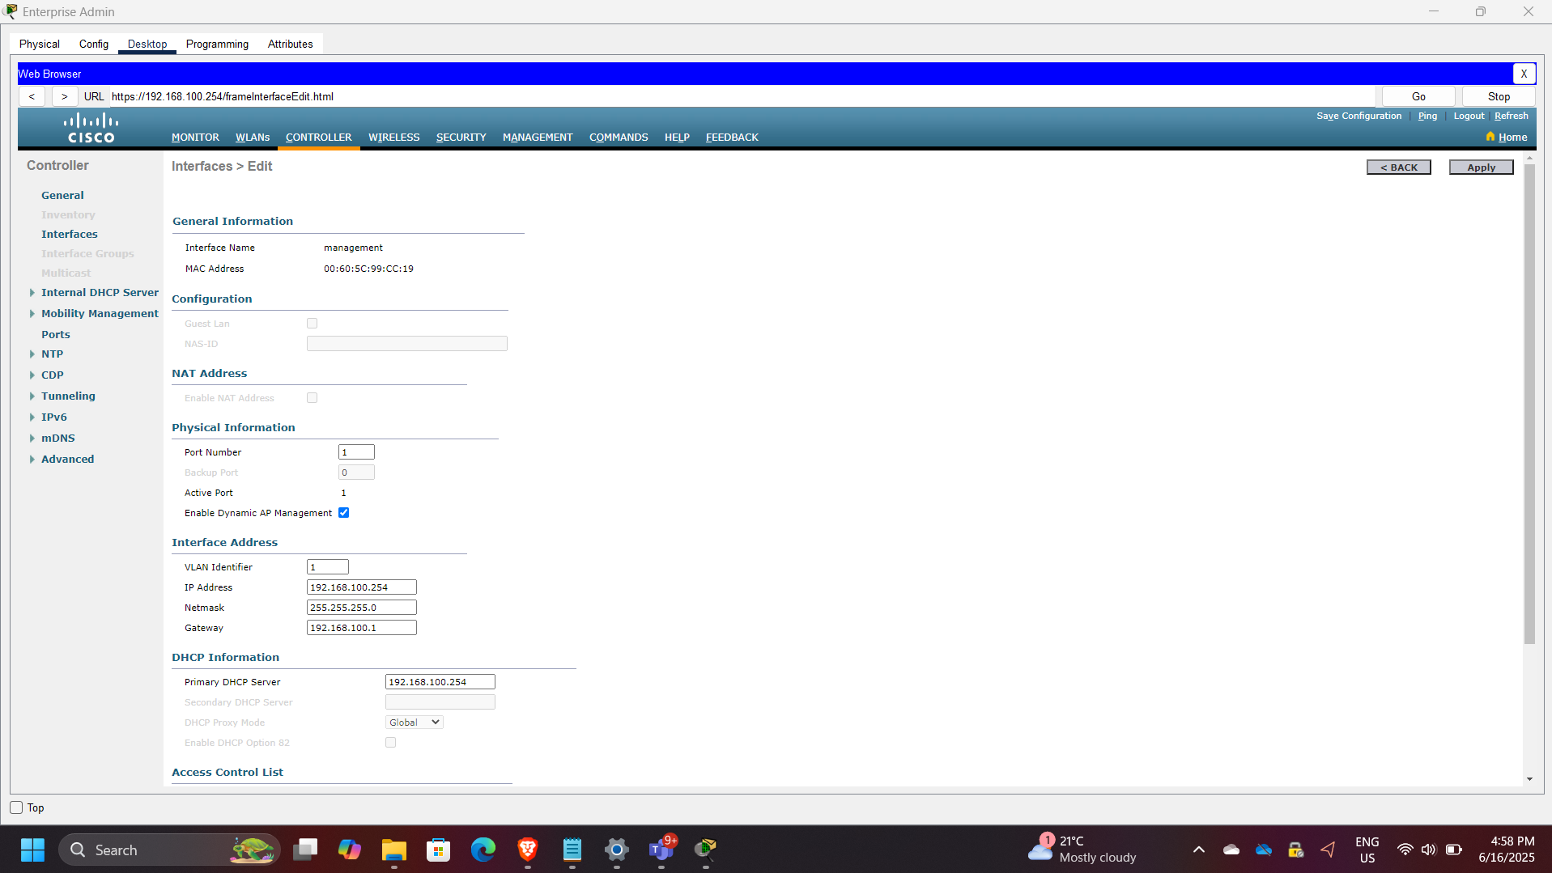This screenshot has width=1552, height=873.
Task: Click the VLAN Identifier input field
Action: point(327,566)
